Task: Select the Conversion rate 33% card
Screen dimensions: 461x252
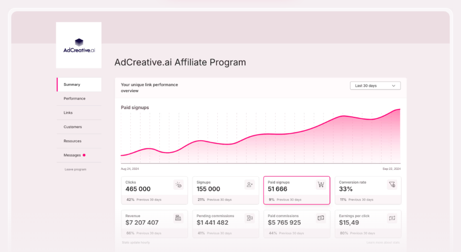Action: (x=368, y=190)
